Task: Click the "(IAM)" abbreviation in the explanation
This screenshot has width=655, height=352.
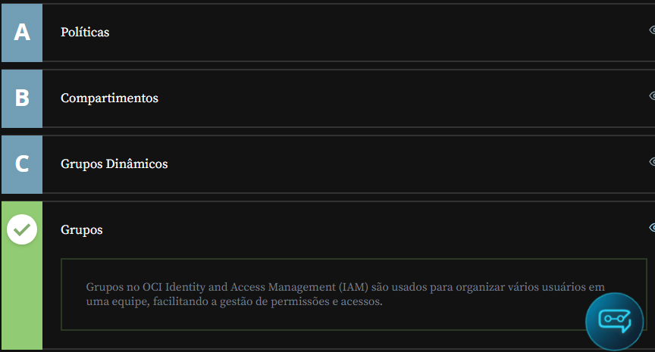Action: [353, 288]
